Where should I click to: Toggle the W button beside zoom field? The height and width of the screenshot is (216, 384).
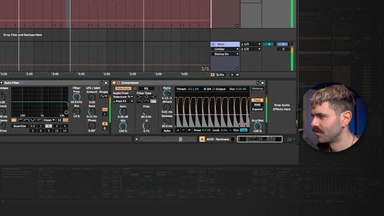pyautogui.click(x=238, y=75)
